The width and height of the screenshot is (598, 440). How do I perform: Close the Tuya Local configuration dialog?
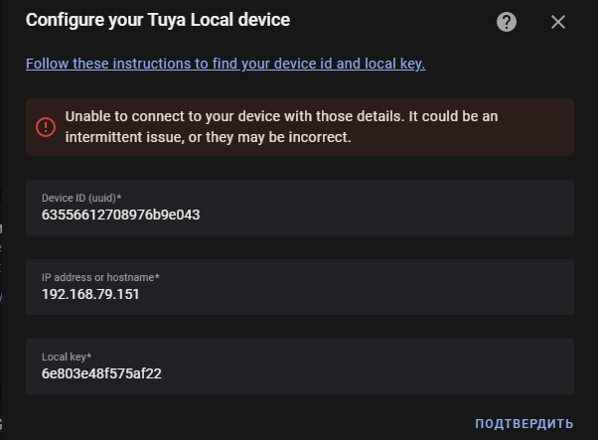(x=558, y=22)
